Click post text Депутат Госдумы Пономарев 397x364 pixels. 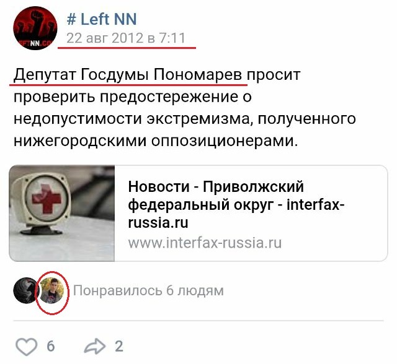pos(128,75)
